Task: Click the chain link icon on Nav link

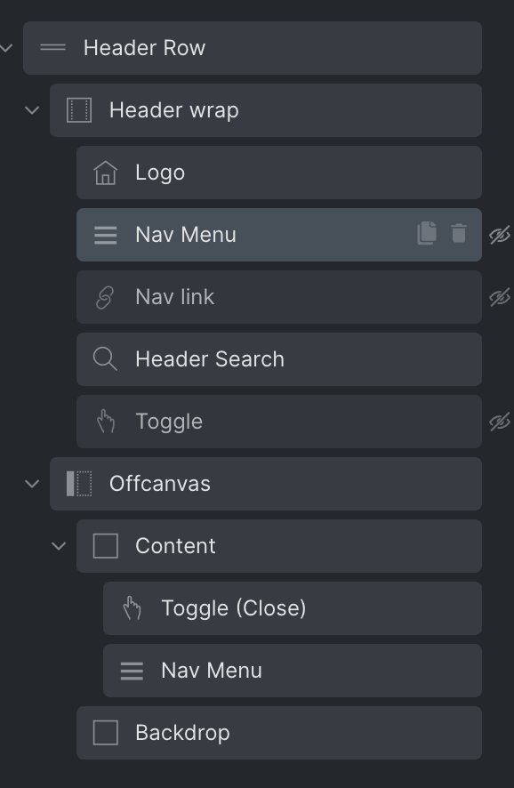Action: [105, 298]
